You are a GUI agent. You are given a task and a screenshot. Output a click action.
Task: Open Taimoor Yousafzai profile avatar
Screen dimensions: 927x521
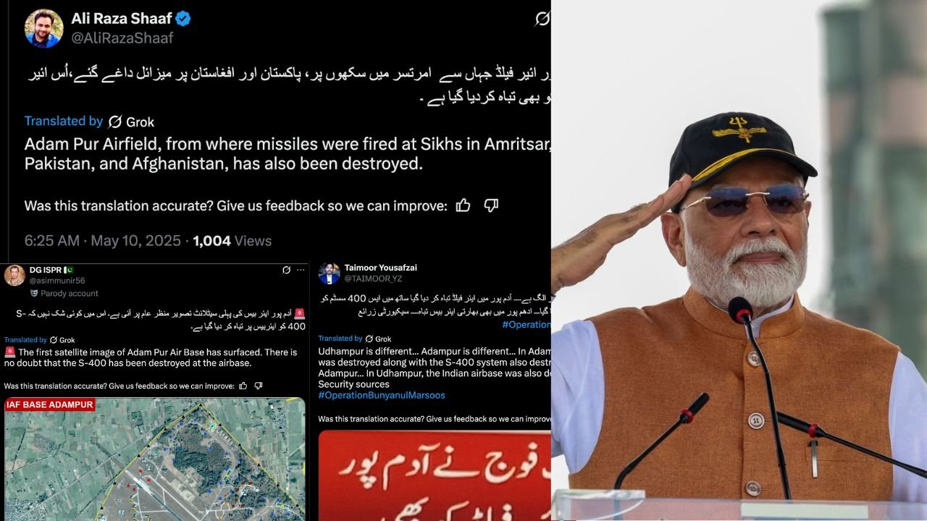tap(330, 274)
